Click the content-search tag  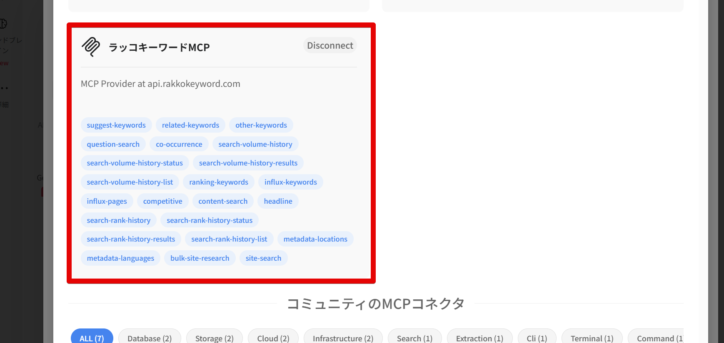[223, 201]
